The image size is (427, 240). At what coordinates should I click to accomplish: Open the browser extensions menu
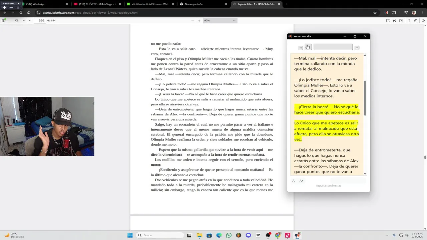(x=394, y=13)
